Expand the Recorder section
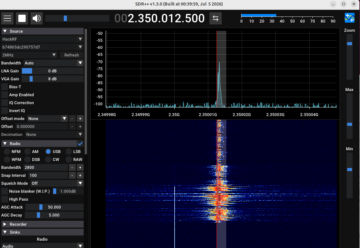This screenshot has height=248, width=360. pos(42,224)
